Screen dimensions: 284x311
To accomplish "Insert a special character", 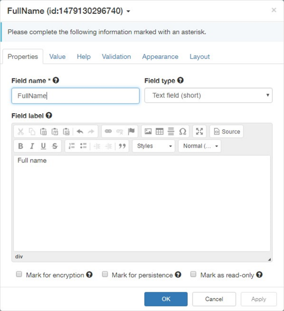I will coord(182,131).
